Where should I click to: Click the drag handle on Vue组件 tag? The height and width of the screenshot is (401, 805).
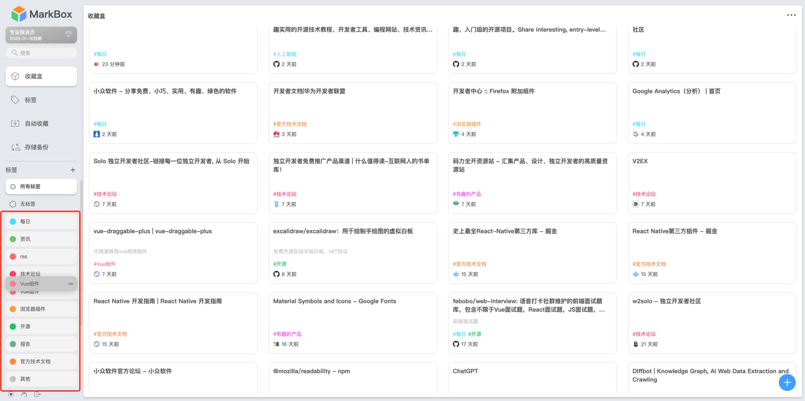70,284
